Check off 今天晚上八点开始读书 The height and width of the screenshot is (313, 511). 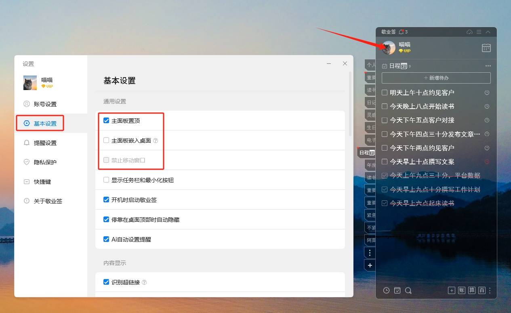[385, 106]
